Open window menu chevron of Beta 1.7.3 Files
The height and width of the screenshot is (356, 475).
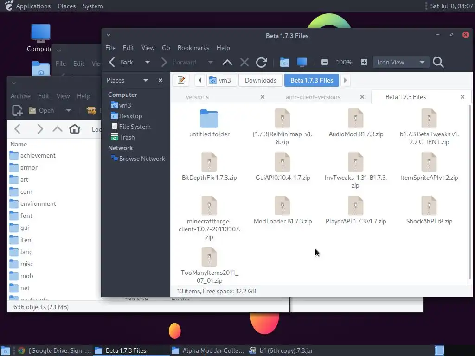pos(109,35)
